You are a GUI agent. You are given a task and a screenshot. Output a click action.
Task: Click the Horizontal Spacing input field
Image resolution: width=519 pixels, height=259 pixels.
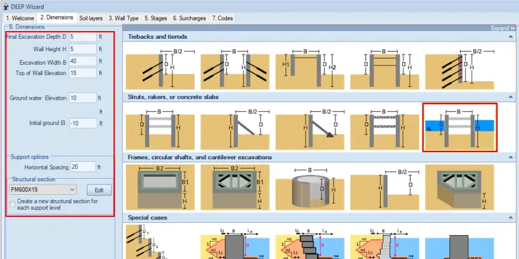pyautogui.click(x=83, y=167)
